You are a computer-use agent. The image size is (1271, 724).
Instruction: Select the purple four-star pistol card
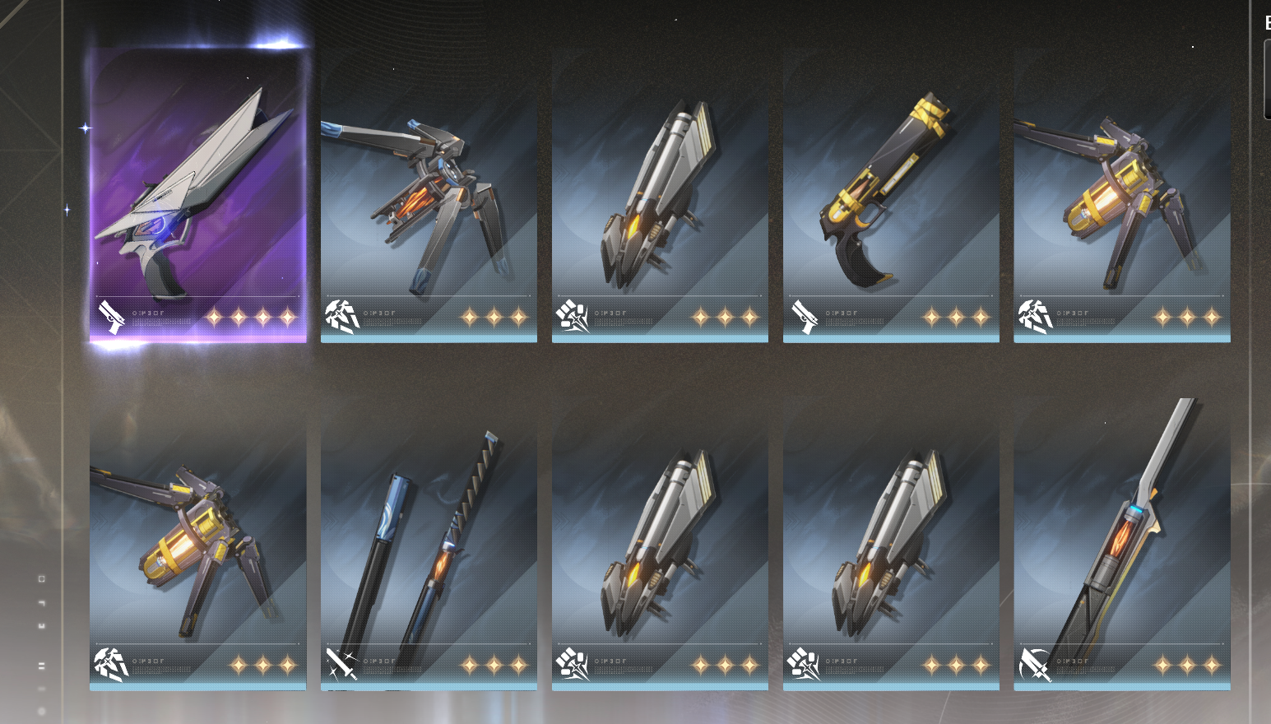198,195
